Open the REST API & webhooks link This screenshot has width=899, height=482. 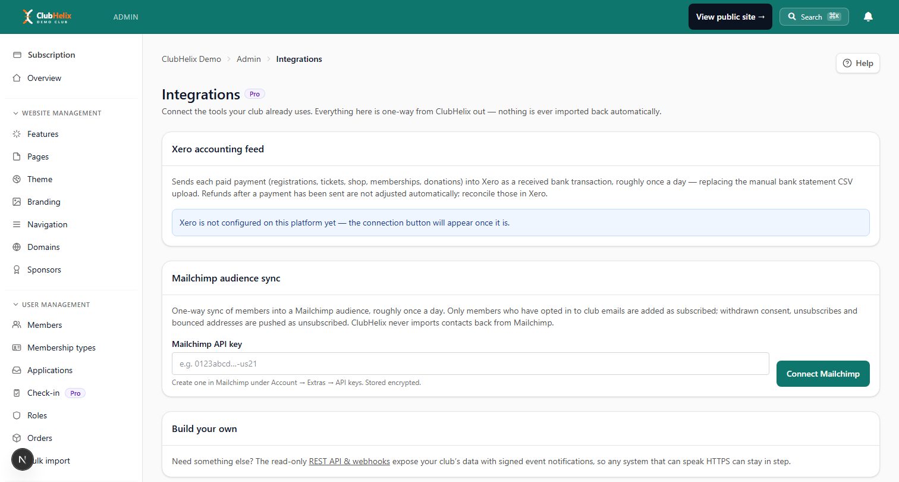tap(350, 461)
